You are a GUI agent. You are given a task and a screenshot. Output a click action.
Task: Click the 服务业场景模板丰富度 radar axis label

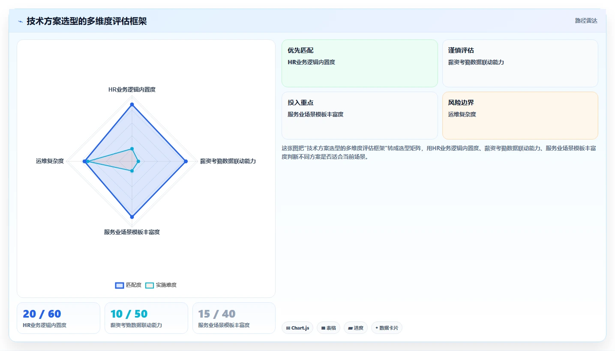[x=132, y=232]
